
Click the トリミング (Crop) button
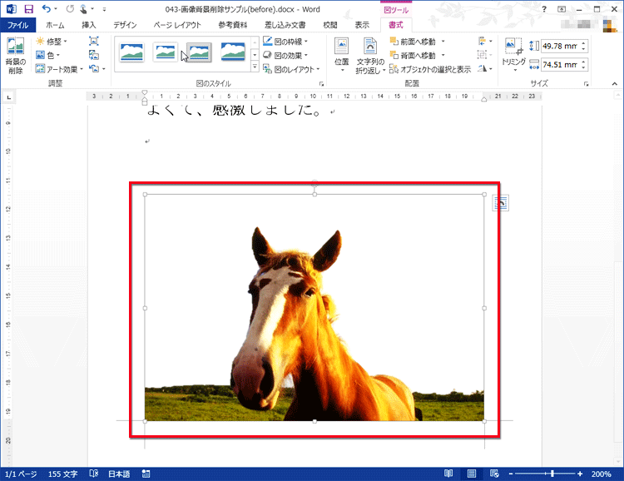coord(513,55)
